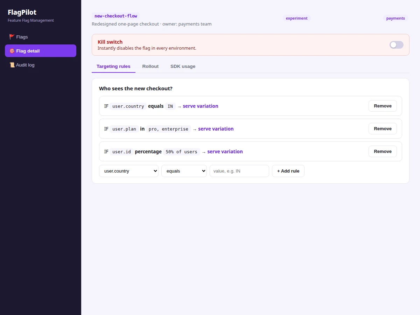Open the Flags page via flag icon

(x=12, y=37)
